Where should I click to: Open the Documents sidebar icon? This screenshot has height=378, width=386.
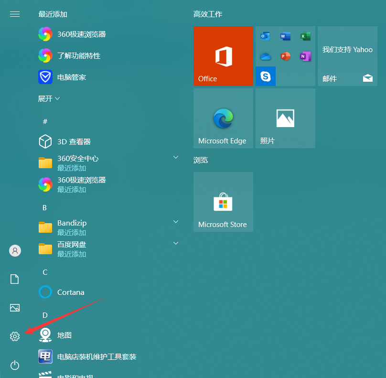point(14,279)
